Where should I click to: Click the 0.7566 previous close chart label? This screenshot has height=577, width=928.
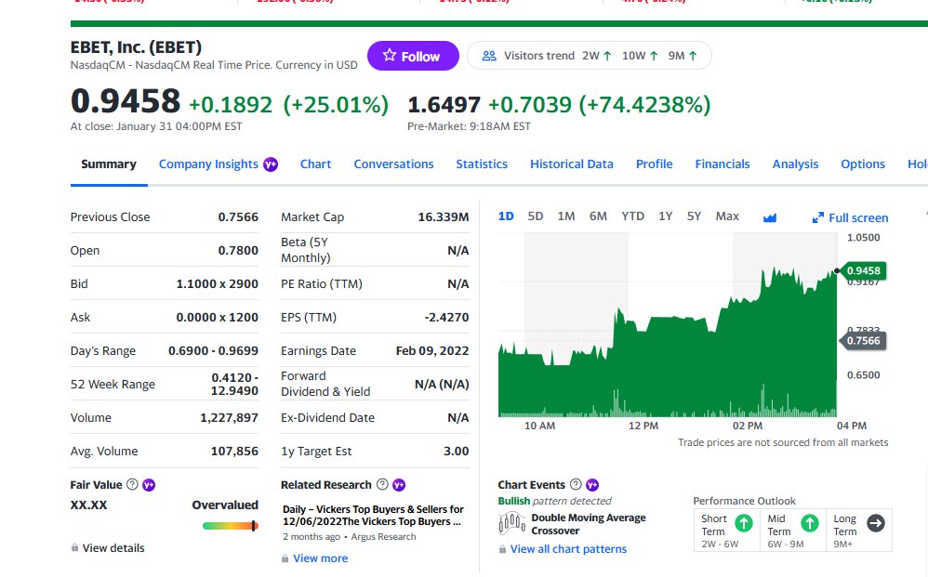[x=863, y=340]
